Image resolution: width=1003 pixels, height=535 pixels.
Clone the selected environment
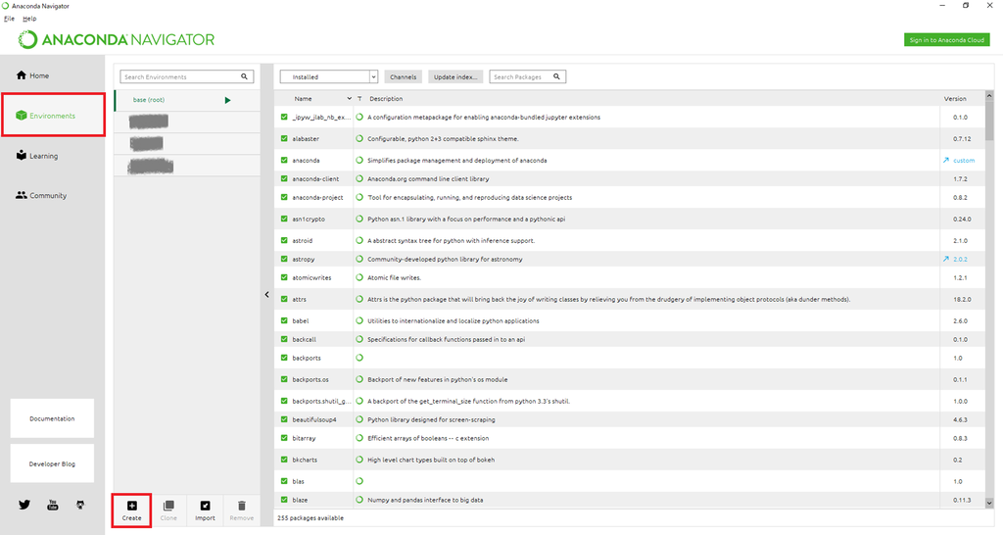(168, 511)
